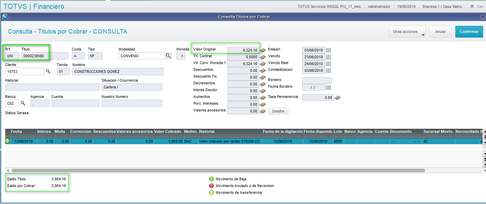Click the date 19/06/2019 in the top bar

pyautogui.click(x=406, y=7)
